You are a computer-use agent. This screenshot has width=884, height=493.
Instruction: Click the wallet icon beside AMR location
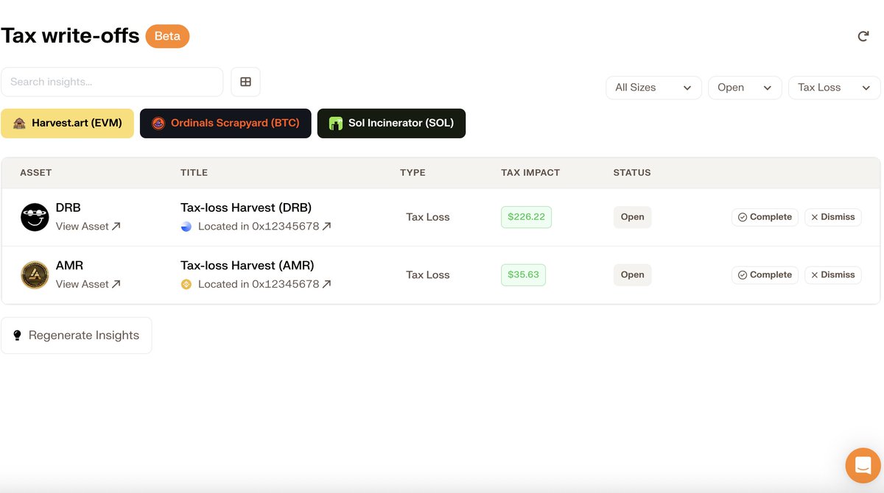[x=186, y=284]
